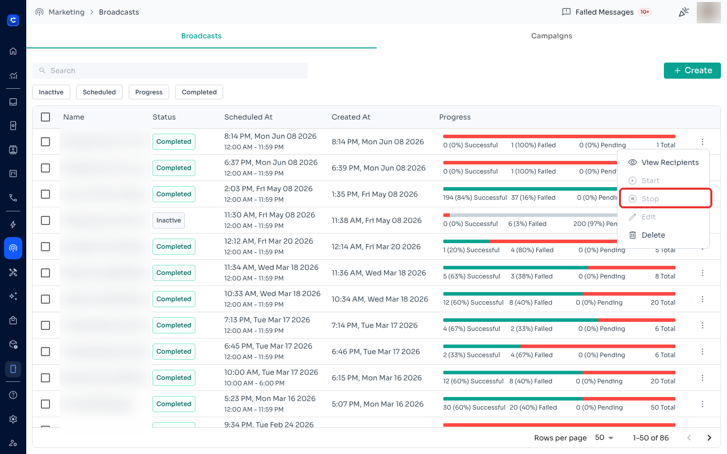Open actions menu for 5:23 PM Mar 16 broadcast
The height and width of the screenshot is (454, 727).
point(702,404)
